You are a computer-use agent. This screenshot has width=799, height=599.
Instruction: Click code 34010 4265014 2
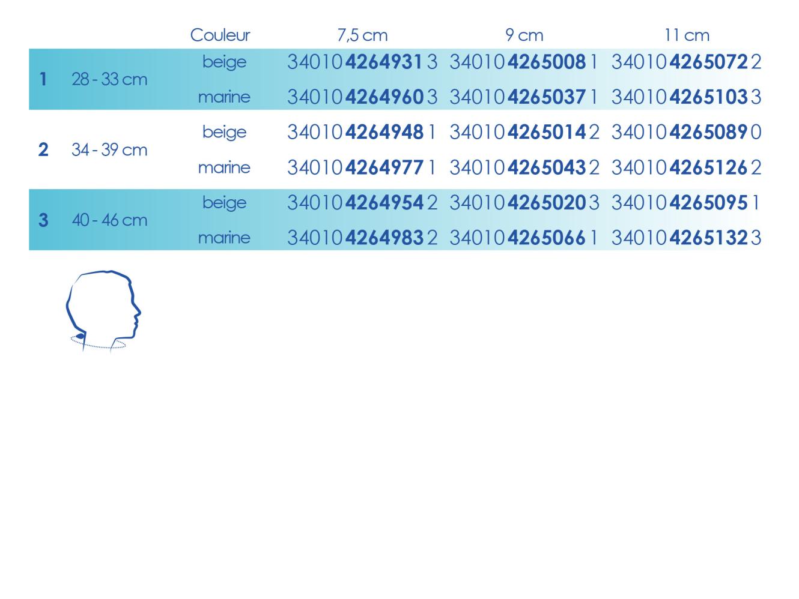pyautogui.click(x=524, y=132)
